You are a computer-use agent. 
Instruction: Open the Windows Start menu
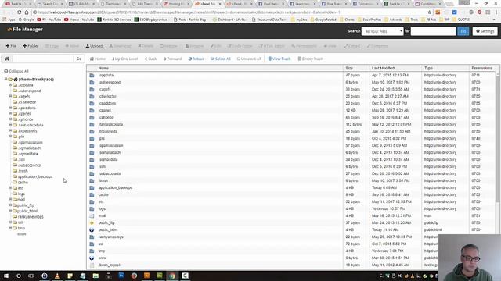pos(6,276)
